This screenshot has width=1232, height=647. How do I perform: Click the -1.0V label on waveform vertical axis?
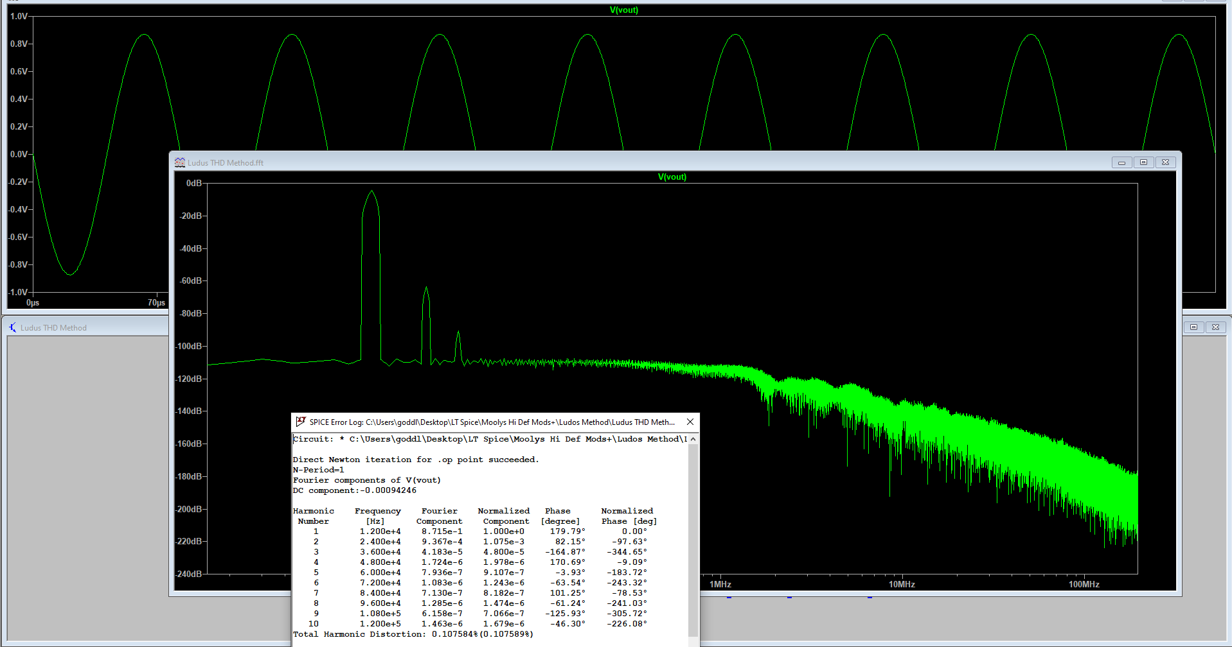click(x=17, y=292)
